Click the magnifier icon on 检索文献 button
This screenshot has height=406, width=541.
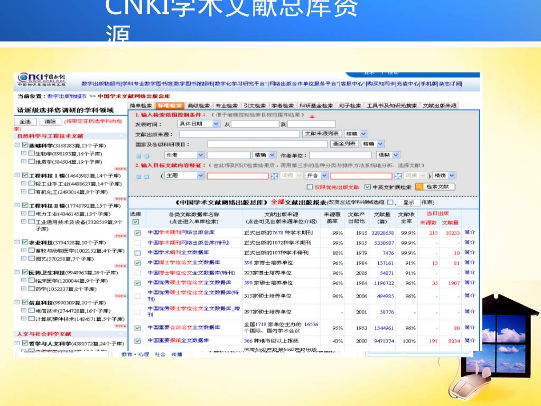[x=419, y=187]
